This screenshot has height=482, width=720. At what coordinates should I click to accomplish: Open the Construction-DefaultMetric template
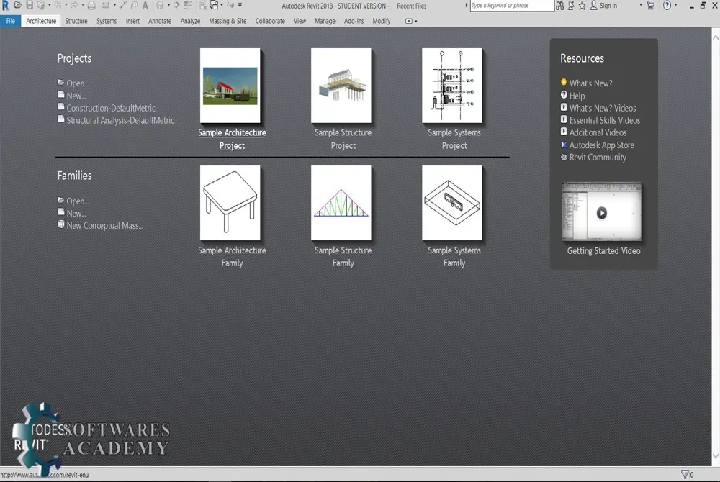(111, 108)
